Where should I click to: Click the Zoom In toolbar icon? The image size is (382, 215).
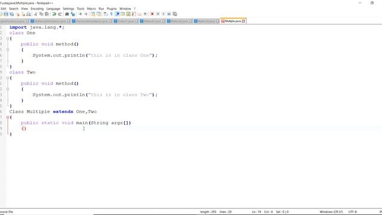tap(80, 14)
